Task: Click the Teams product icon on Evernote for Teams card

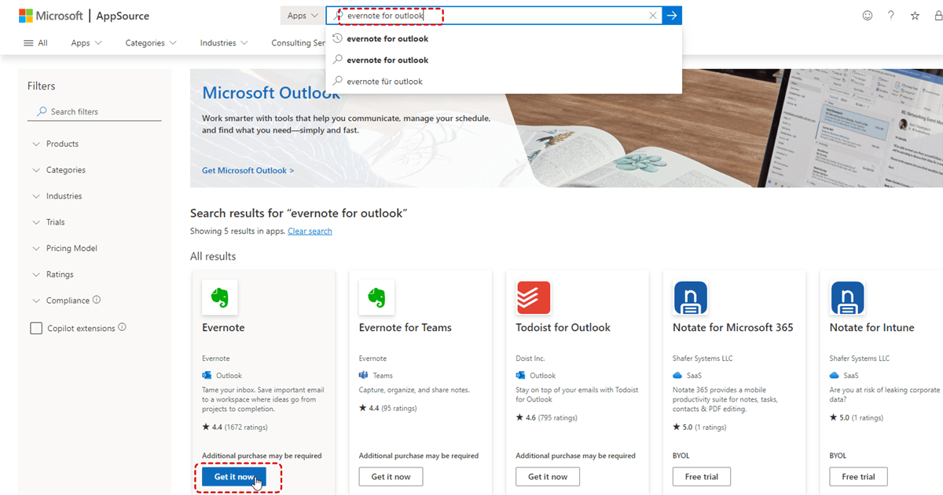Action: (364, 375)
